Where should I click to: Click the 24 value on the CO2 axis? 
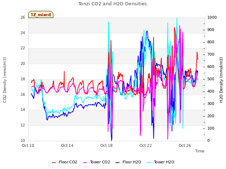23,33
